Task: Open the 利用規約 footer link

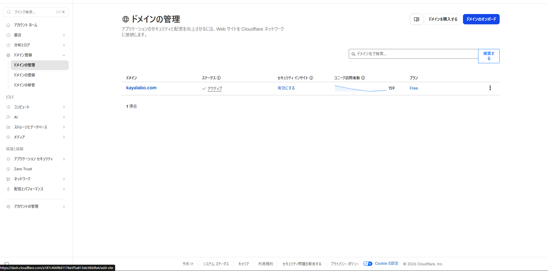Action: (266, 264)
